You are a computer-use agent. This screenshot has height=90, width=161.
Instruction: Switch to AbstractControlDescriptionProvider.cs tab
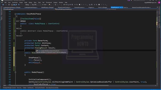141,7
